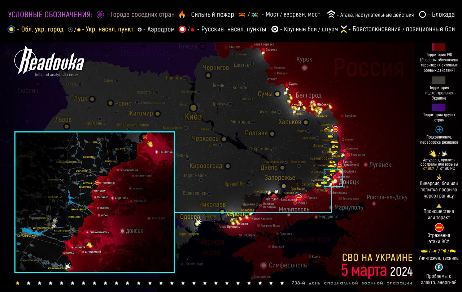This screenshot has height=292, width=462.
Task: Click the Симферополь city label
Action: 288,265
